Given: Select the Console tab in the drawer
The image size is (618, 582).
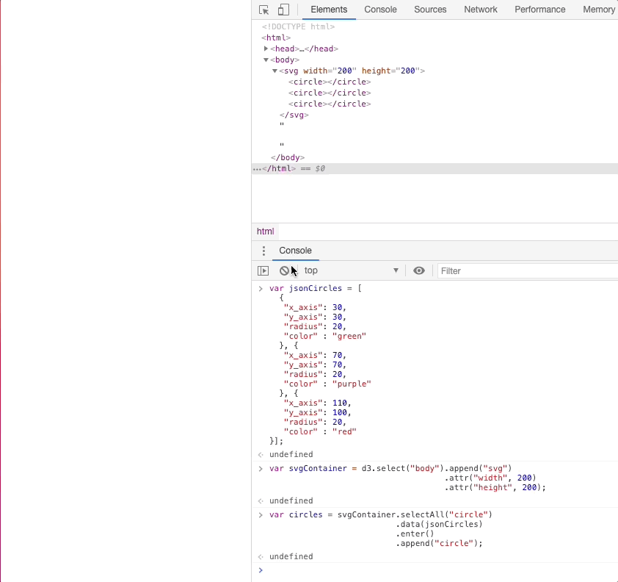Looking at the screenshot, I should (295, 251).
